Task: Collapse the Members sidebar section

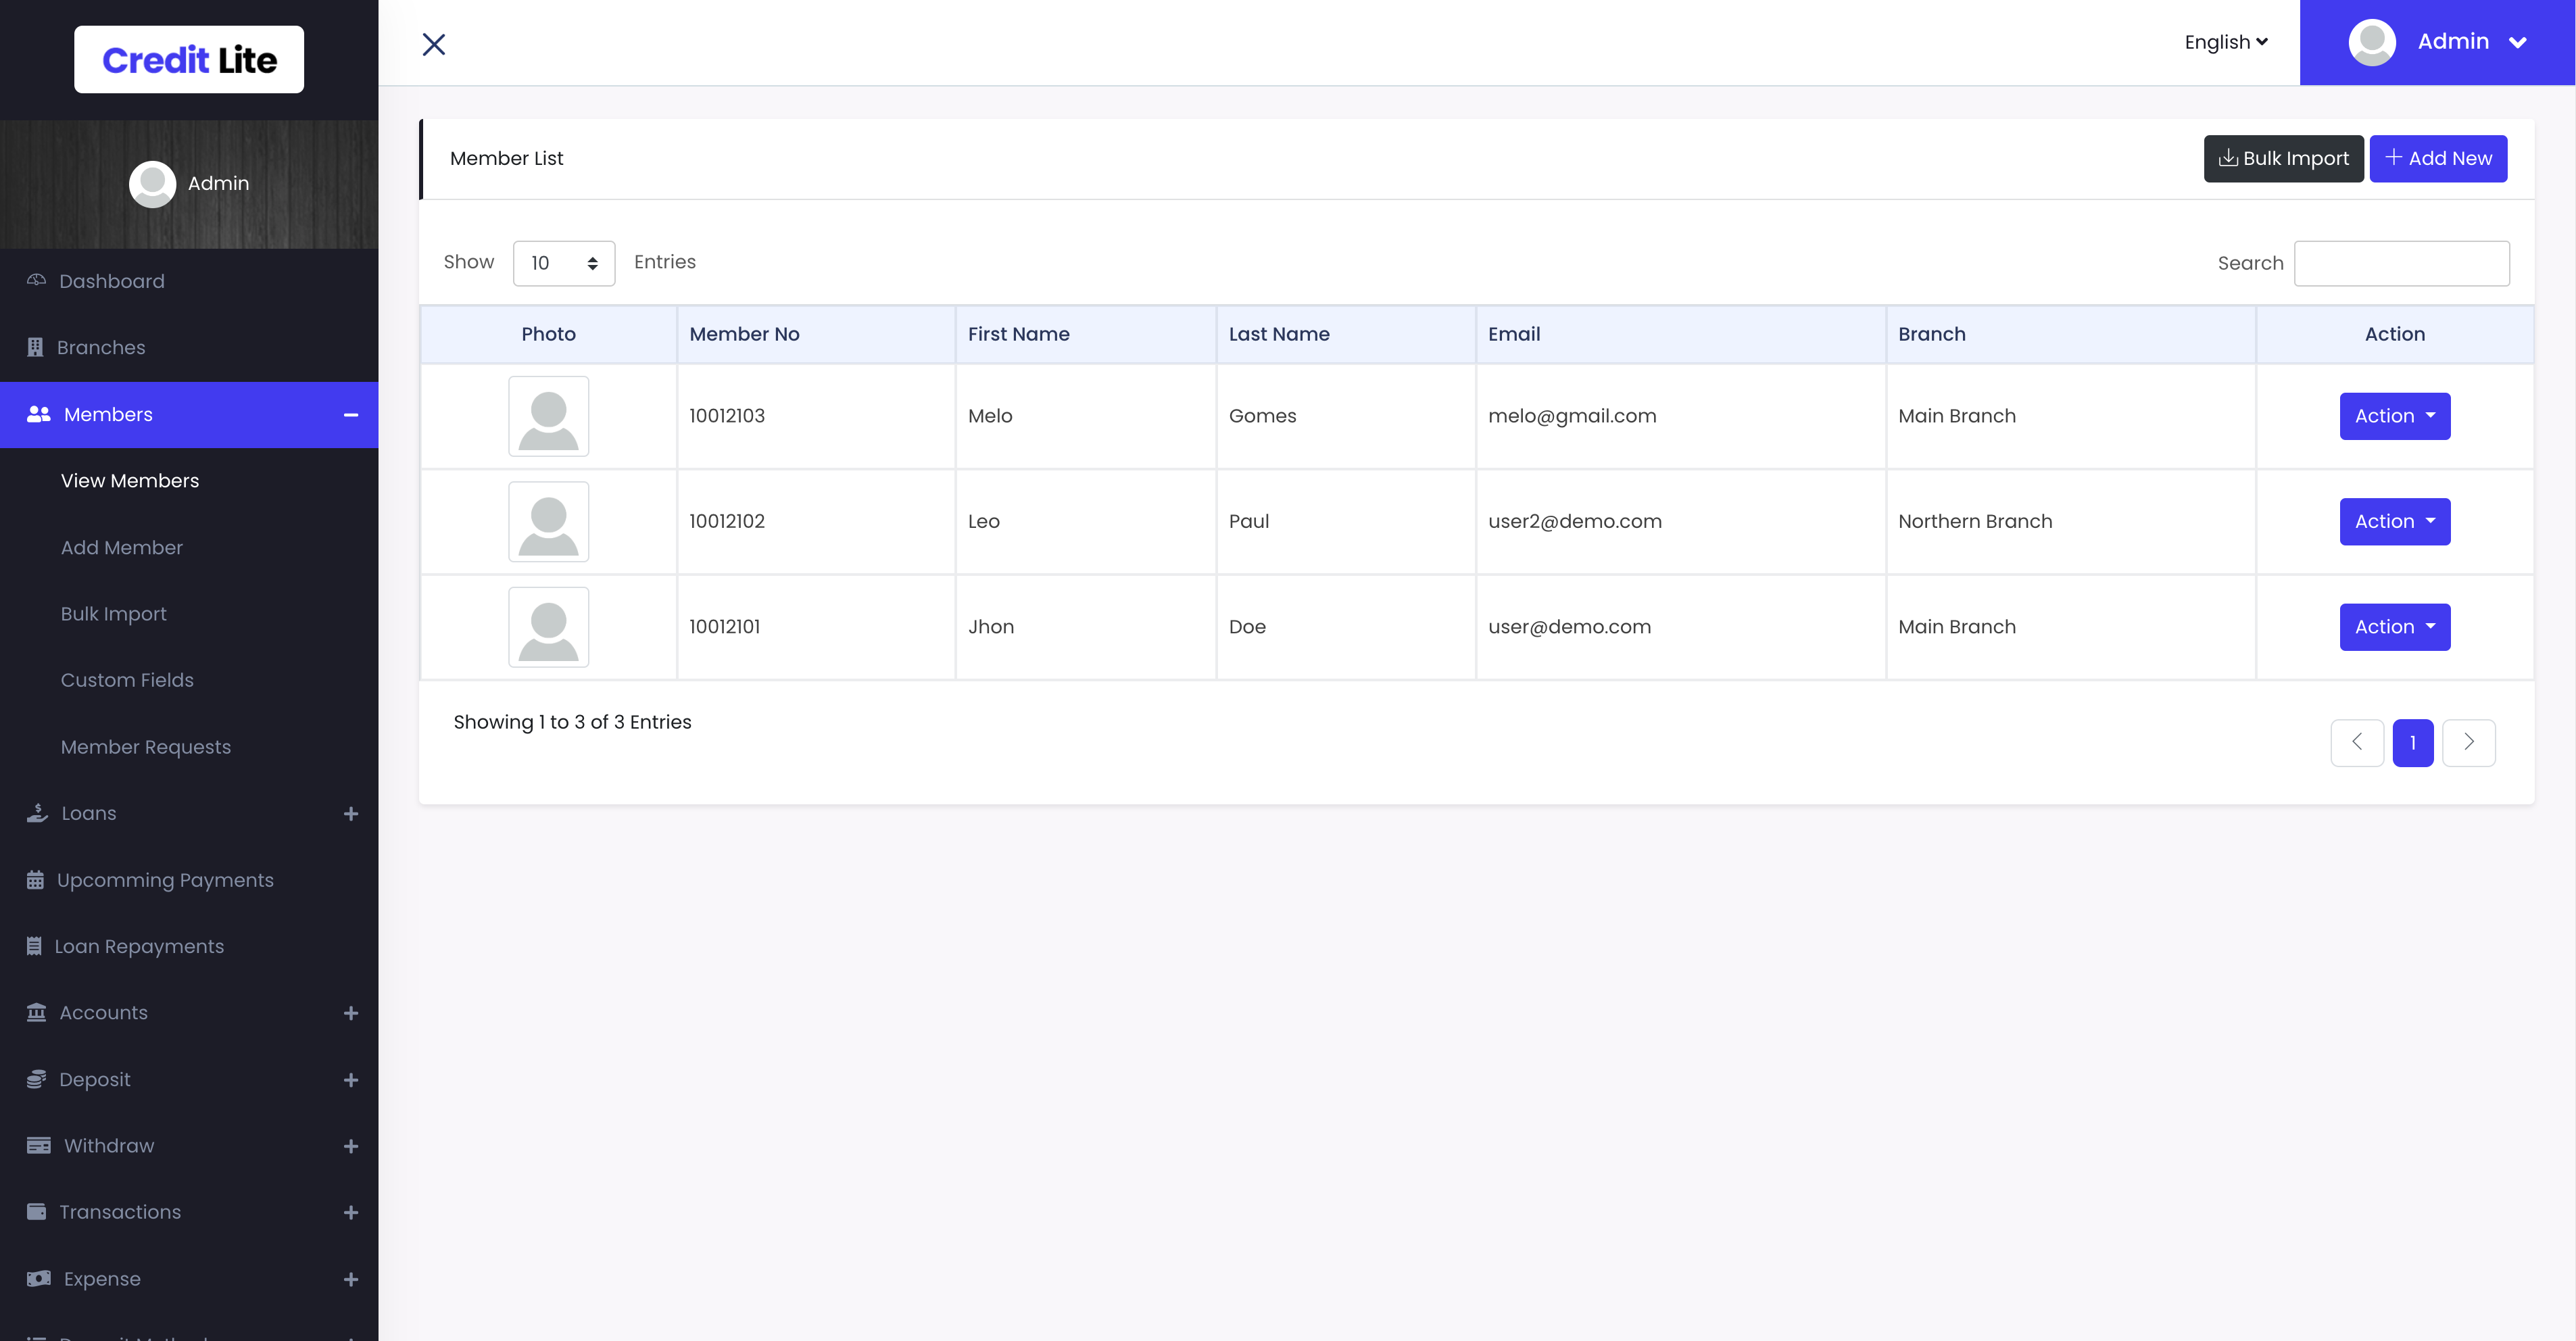Action: [x=350, y=414]
